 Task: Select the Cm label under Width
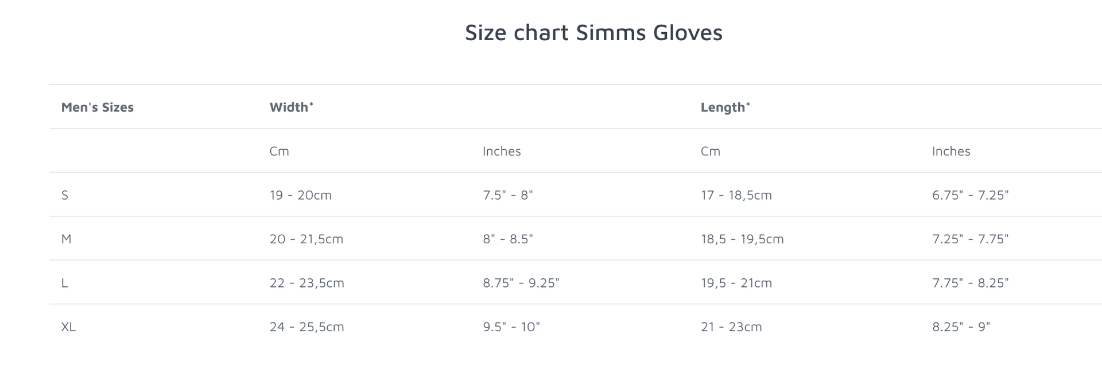(x=280, y=151)
